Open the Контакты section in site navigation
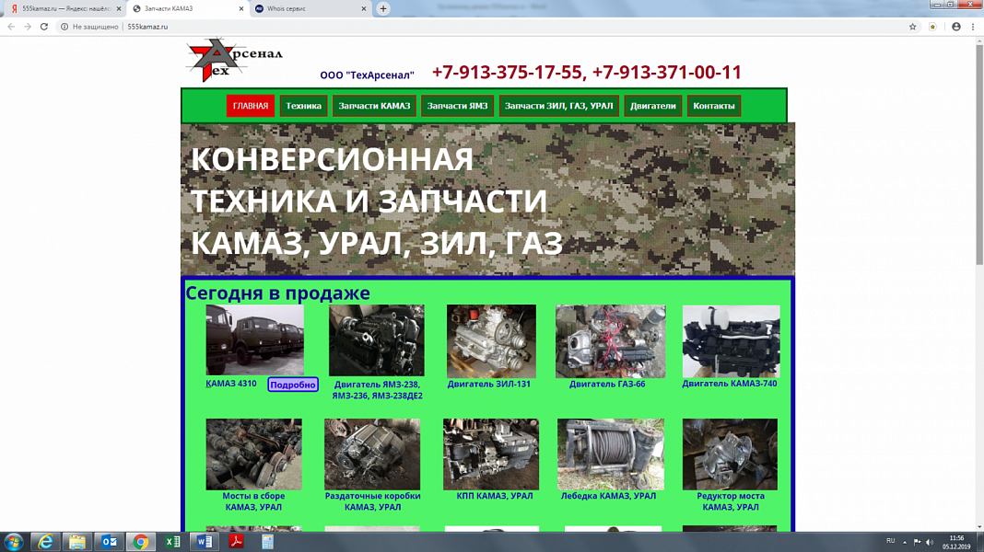The height and width of the screenshot is (552, 984). coord(714,106)
